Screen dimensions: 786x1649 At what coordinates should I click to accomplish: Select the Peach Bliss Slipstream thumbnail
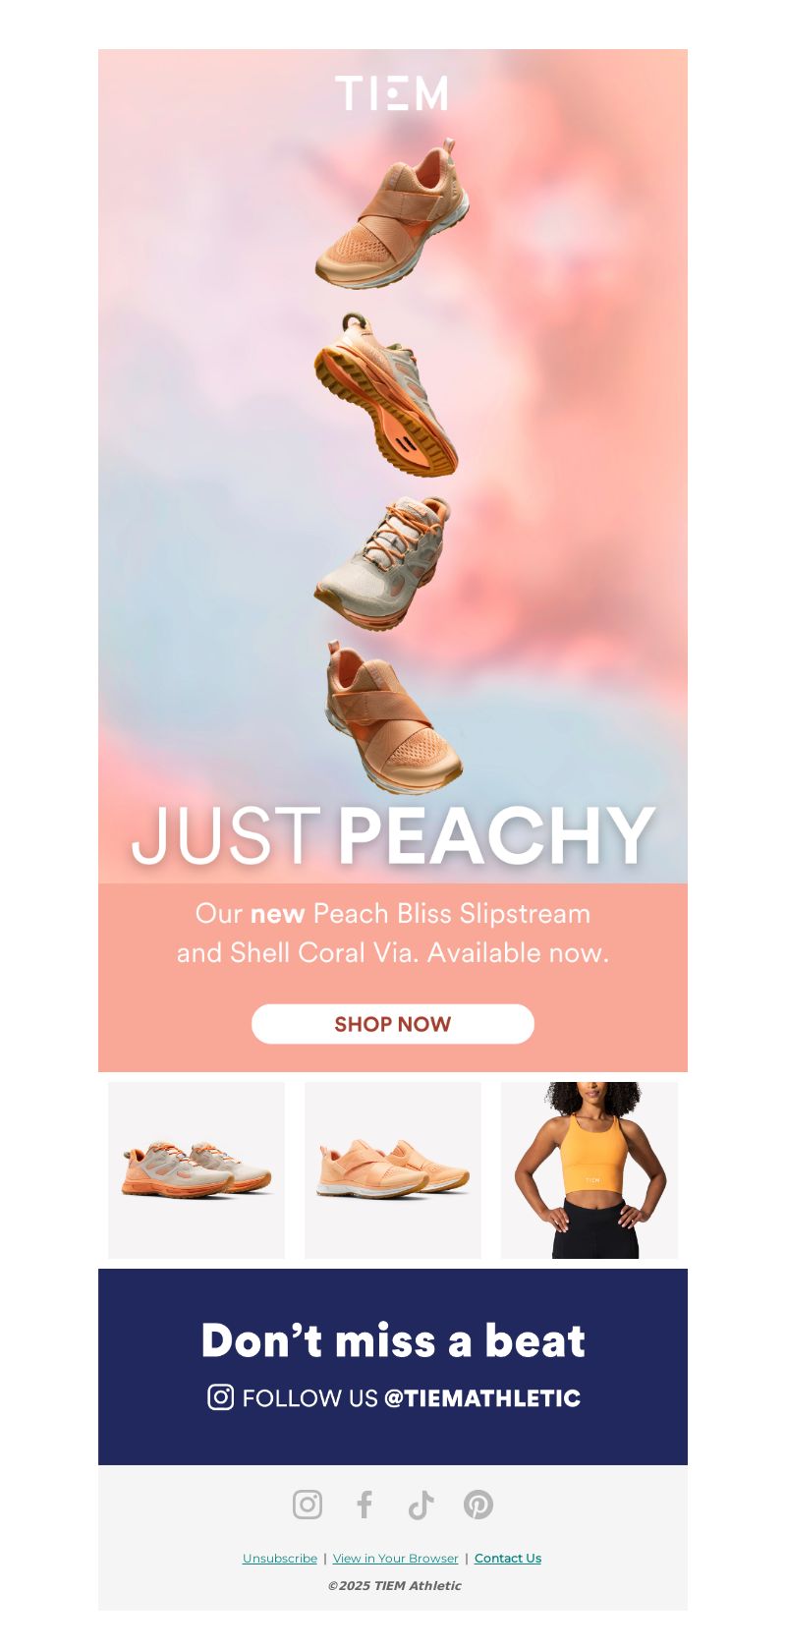[393, 1170]
